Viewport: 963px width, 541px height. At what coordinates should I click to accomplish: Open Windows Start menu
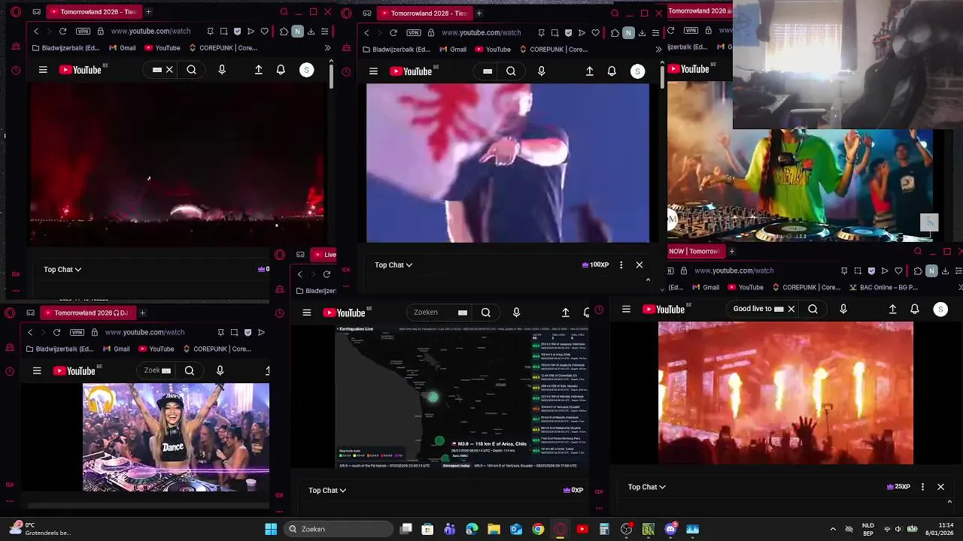point(271,529)
